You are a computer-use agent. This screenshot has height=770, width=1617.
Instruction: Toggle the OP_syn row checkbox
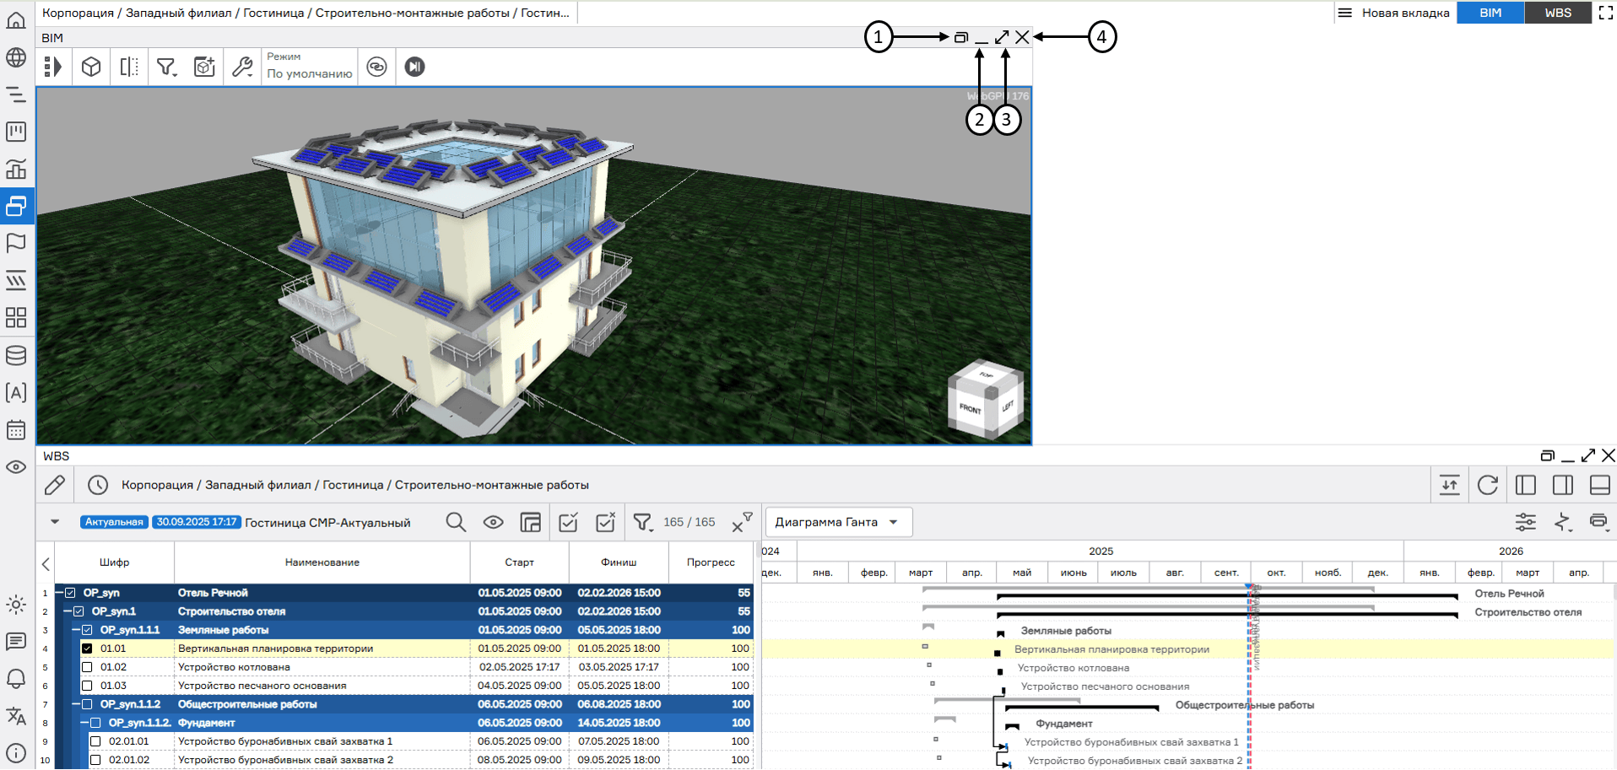coord(71,593)
